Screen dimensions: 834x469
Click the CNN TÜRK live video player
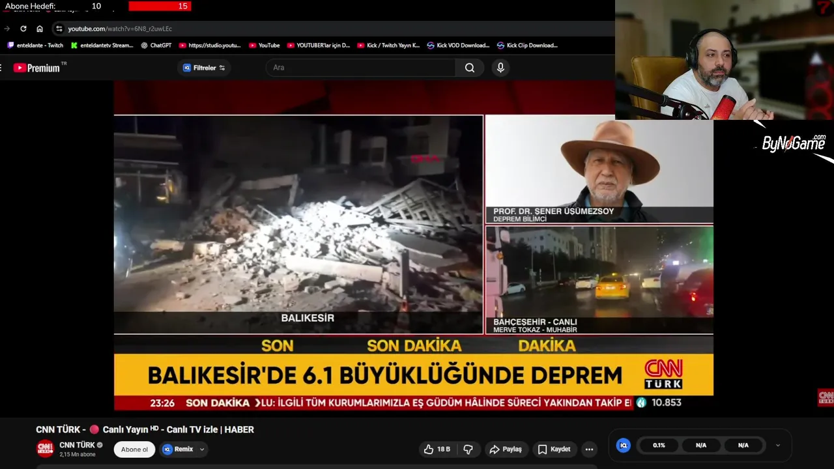[414, 246]
